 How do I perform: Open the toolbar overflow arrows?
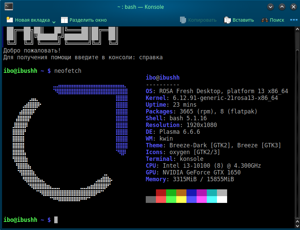294,20
